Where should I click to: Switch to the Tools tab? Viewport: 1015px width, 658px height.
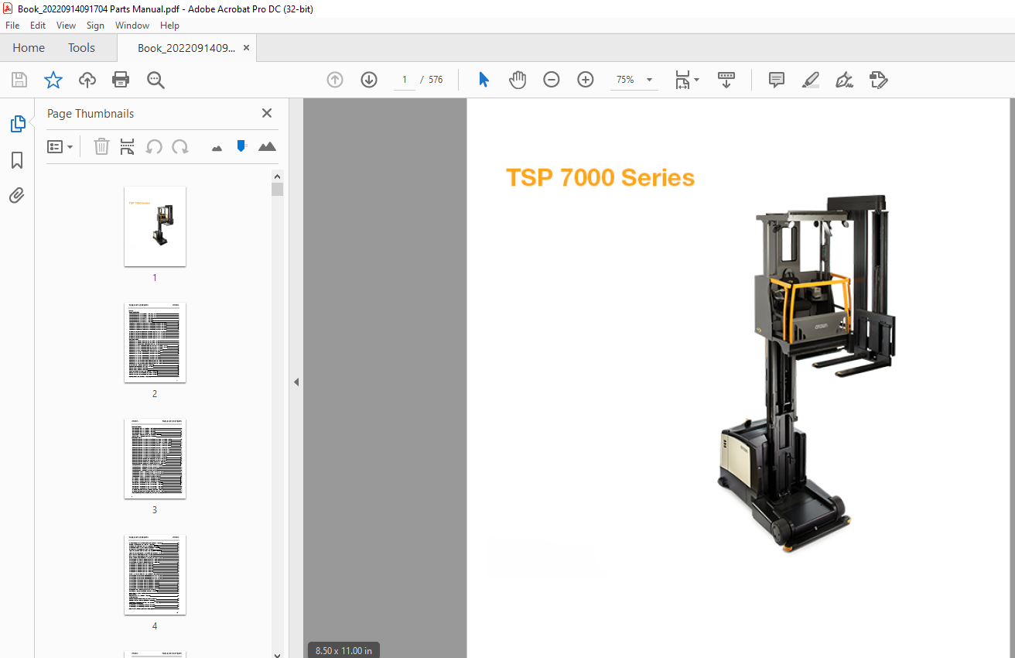click(81, 48)
